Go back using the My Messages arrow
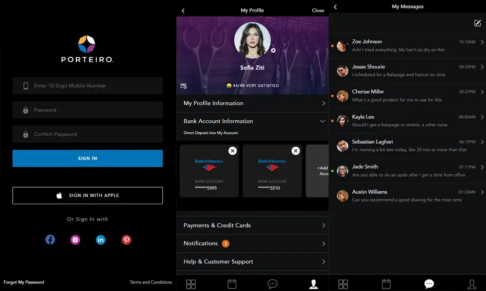 pyautogui.click(x=335, y=7)
